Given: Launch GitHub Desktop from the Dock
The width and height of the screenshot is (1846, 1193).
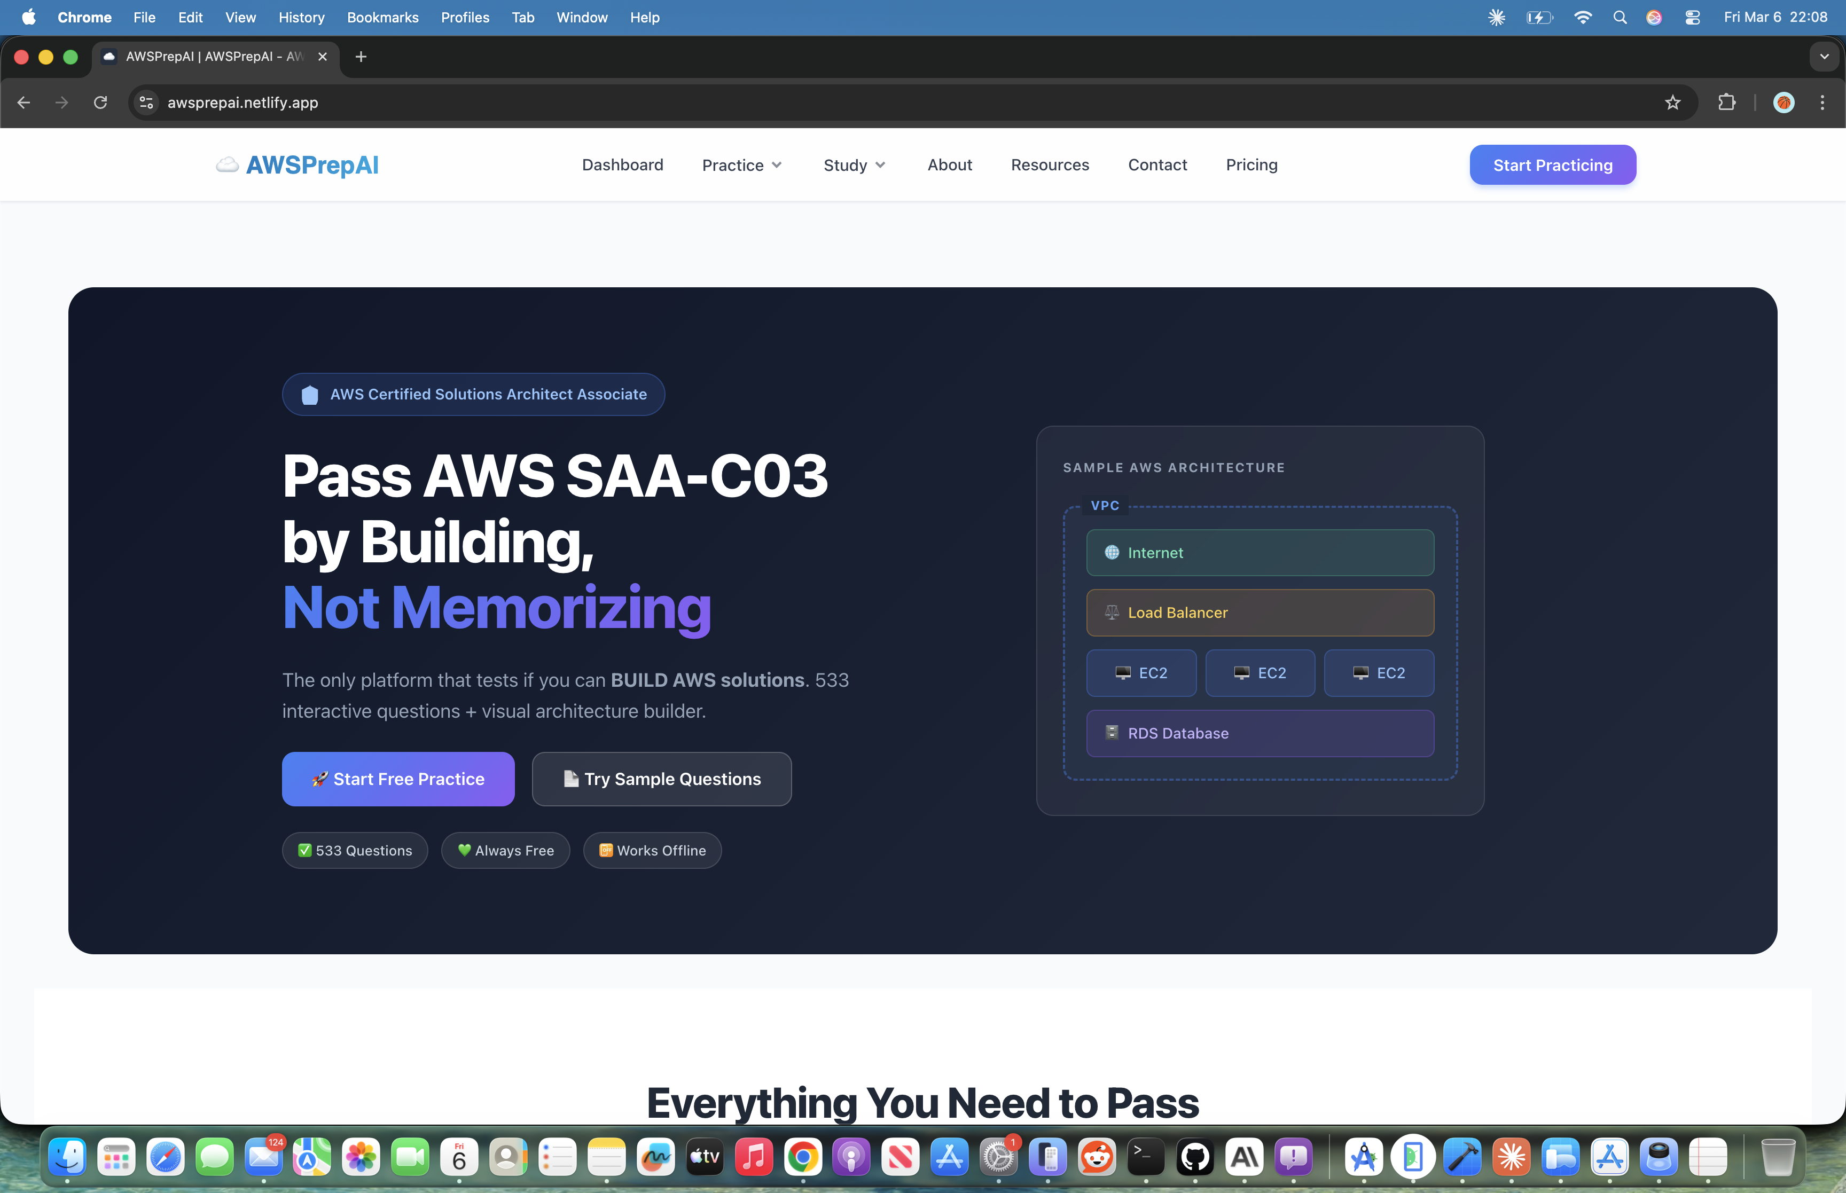Looking at the screenshot, I should 1194,1157.
